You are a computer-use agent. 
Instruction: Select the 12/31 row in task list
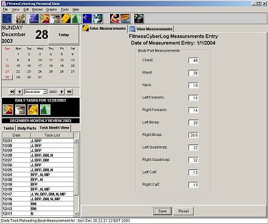[x=38, y=141]
